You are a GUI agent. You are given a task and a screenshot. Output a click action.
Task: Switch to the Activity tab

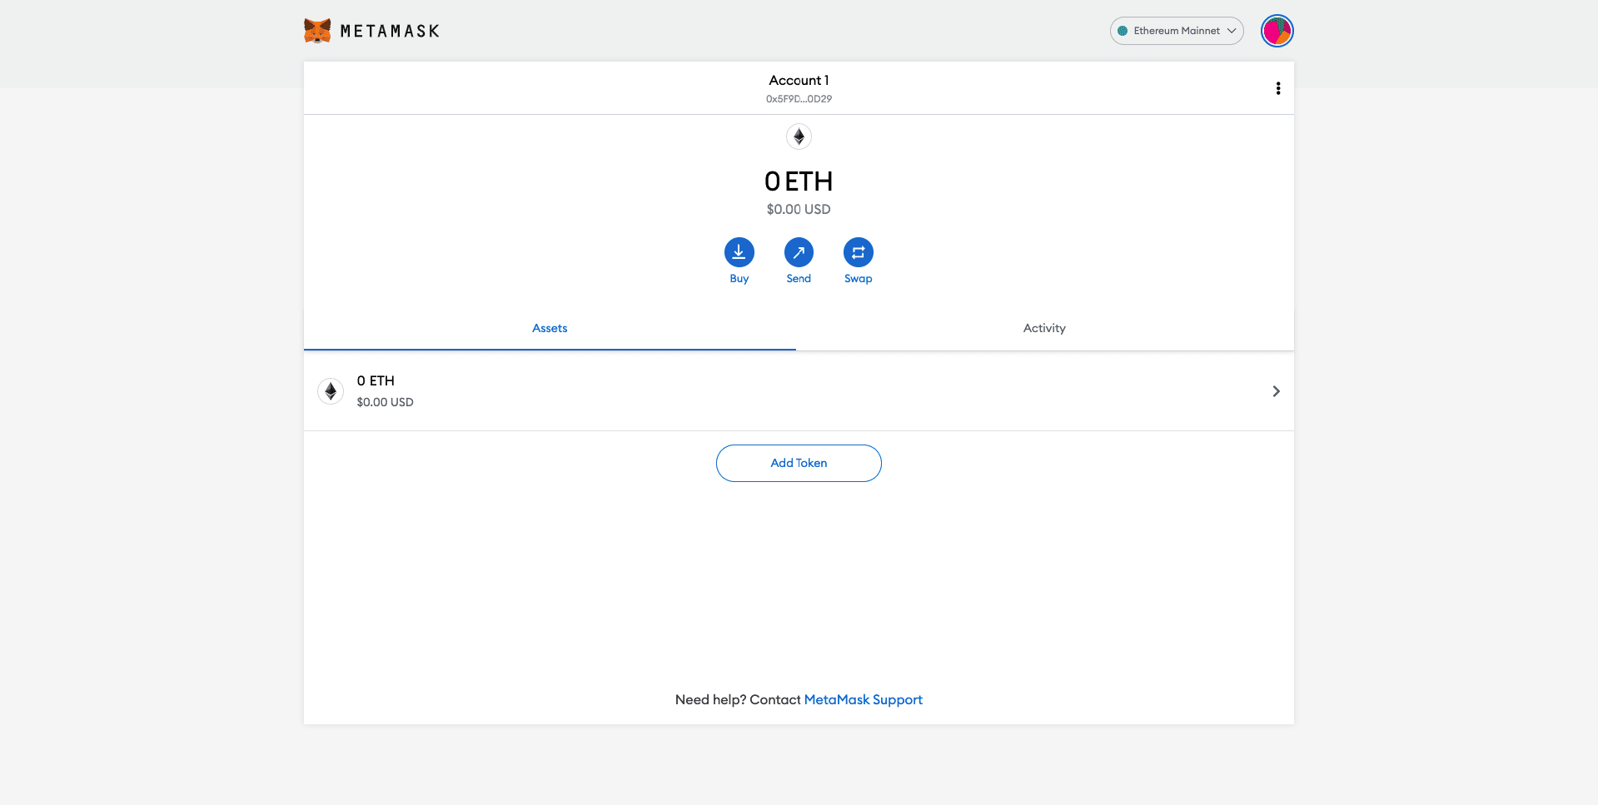click(1044, 328)
